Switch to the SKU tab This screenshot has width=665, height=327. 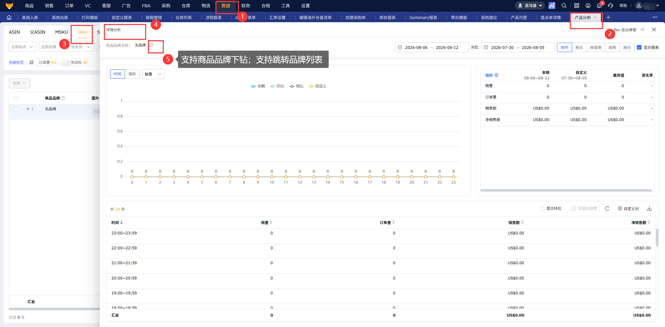[82, 32]
